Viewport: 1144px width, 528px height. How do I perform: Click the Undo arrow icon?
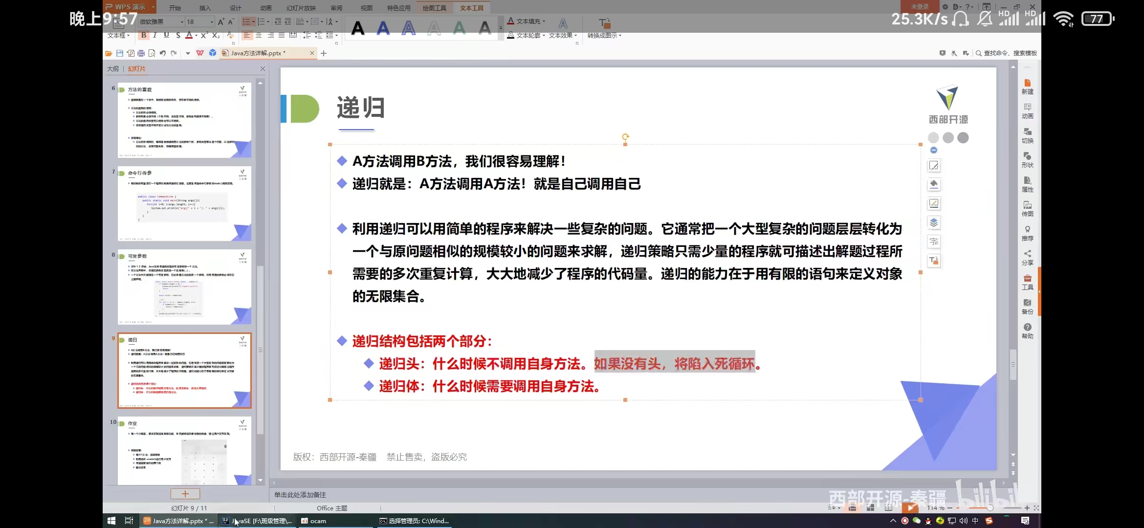163,53
